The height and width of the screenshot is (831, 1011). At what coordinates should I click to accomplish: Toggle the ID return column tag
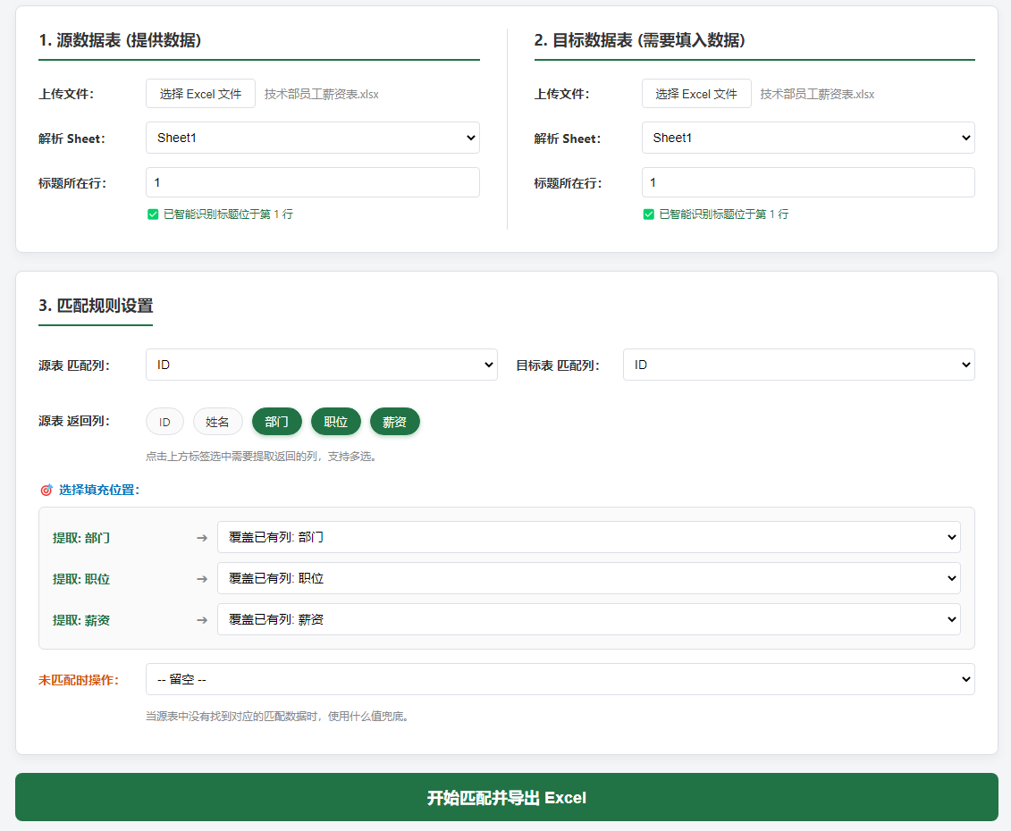coord(164,422)
